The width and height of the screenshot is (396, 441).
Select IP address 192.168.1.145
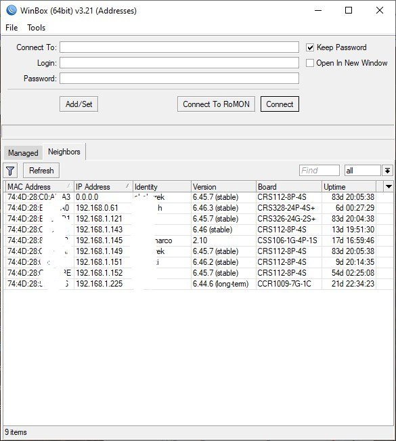99,240
